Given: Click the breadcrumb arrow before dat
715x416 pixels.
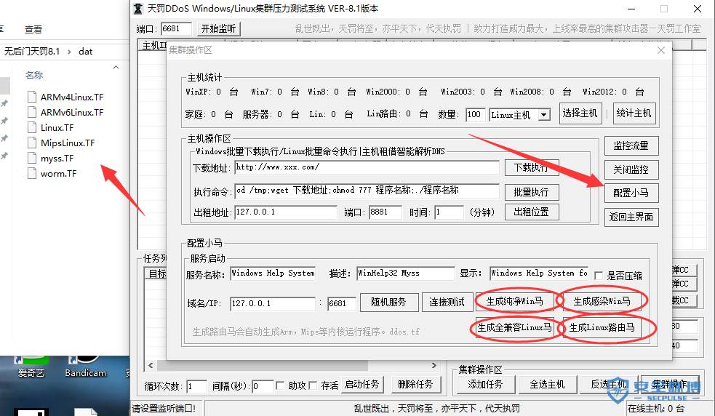Looking at the screenshot, I should [69, 52].
